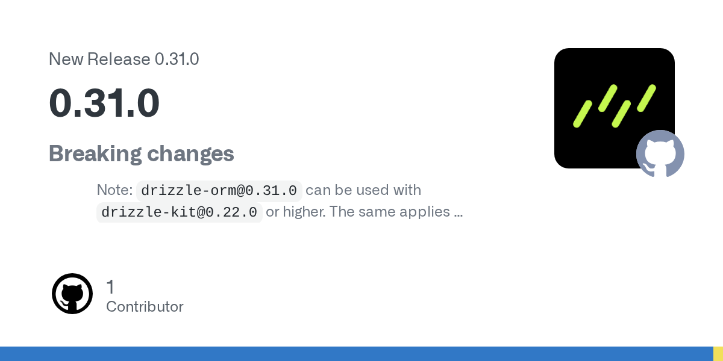This screenshot has width=723, height=361.
Task: Click the rightmost green slash in the logo
Action: point(646,97)
